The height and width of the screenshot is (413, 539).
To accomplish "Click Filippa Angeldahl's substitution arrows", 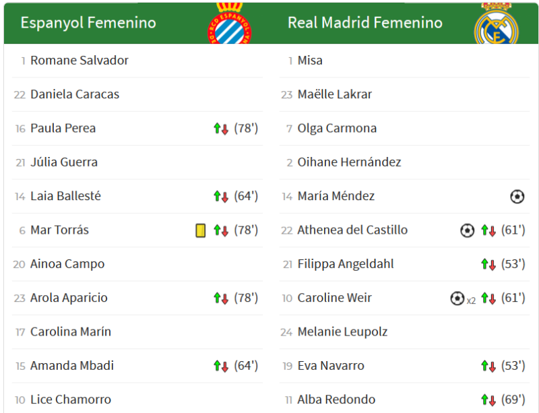I will [x=488, y=264].
